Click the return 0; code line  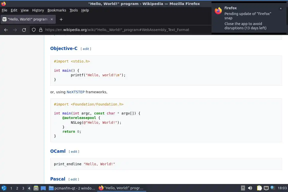[72, 131]
